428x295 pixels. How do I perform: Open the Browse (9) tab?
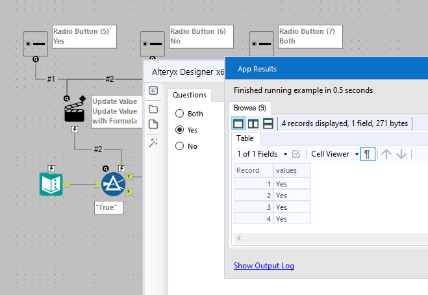click(x=250, y=108)
